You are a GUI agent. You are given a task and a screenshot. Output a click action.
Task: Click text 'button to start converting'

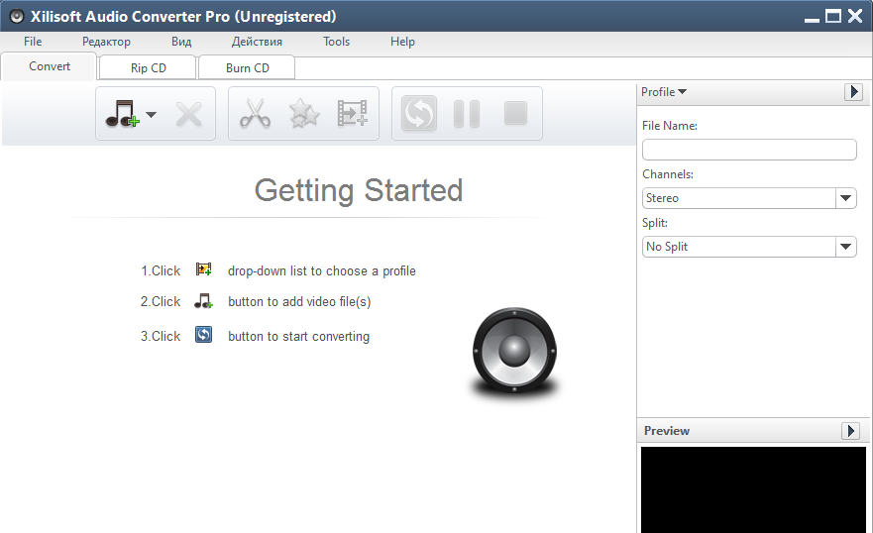tap(298, 336)
